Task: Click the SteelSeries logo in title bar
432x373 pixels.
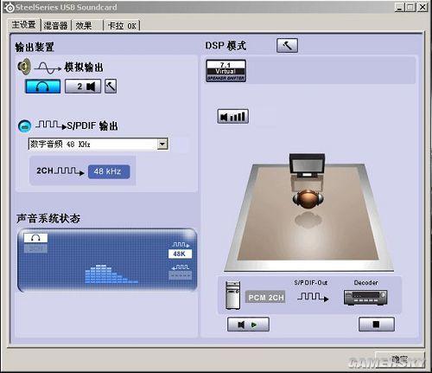Action: coord(10,8)
